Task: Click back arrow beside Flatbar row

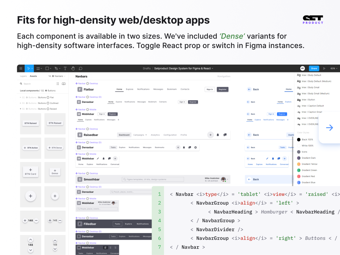Action: tap(249, 89)
